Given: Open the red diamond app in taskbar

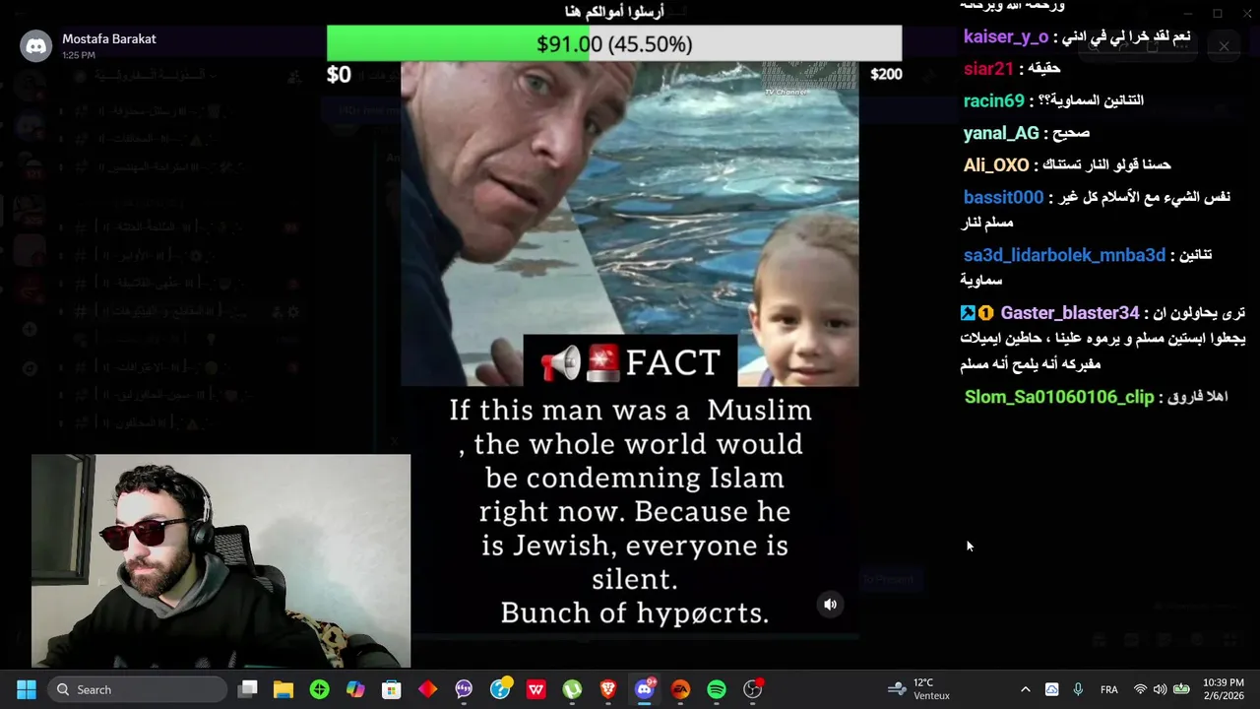Looking at the screenshot, I should click(427, 689).
